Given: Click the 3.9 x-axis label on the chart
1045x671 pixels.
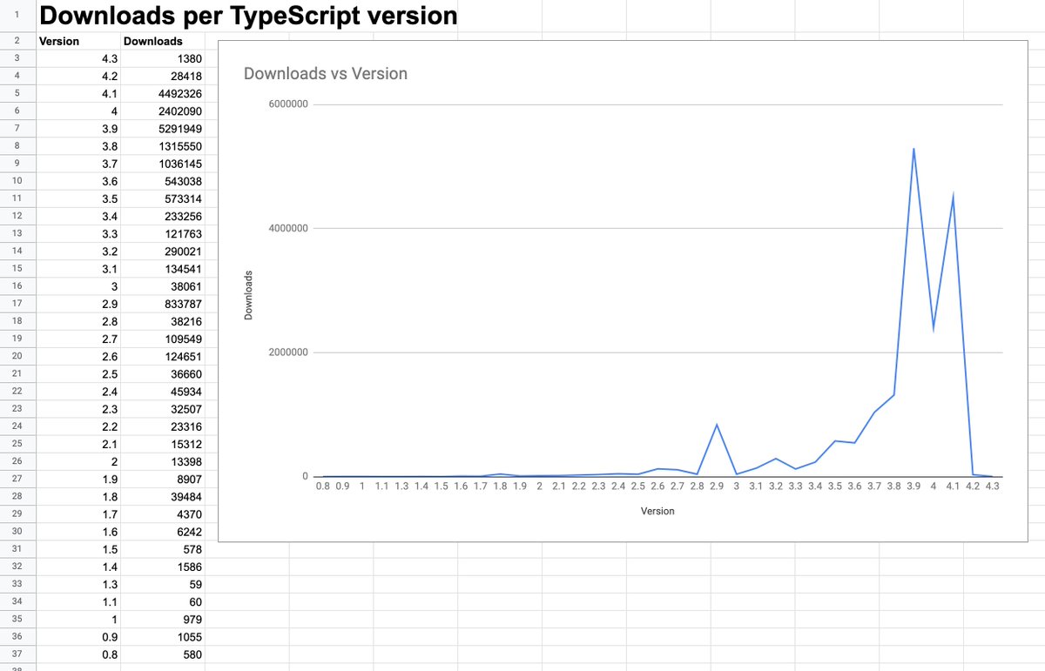Looking at the screenshot, I should pos(913,486).
